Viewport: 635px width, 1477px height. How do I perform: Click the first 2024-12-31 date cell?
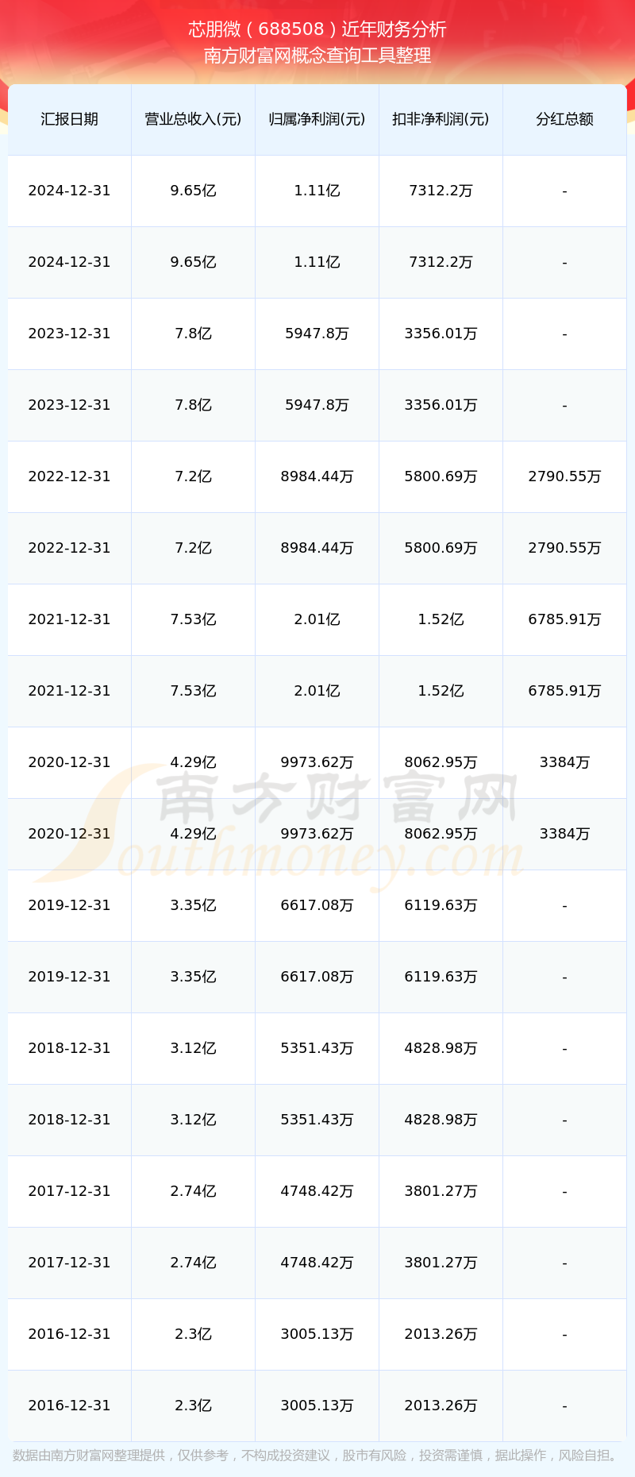click(69, 191)
